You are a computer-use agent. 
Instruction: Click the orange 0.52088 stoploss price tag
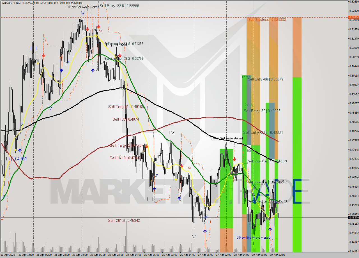(x=353, y=17)
